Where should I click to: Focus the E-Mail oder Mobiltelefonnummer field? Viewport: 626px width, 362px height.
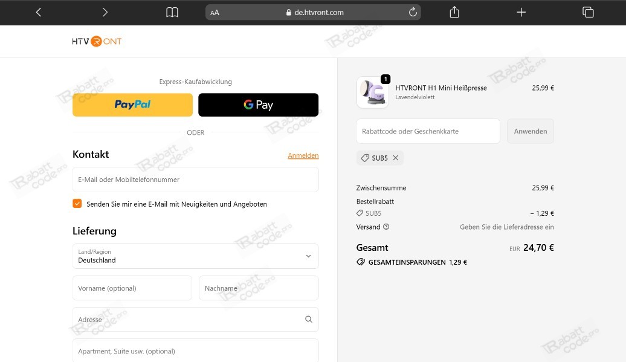[x=196, y=179]
